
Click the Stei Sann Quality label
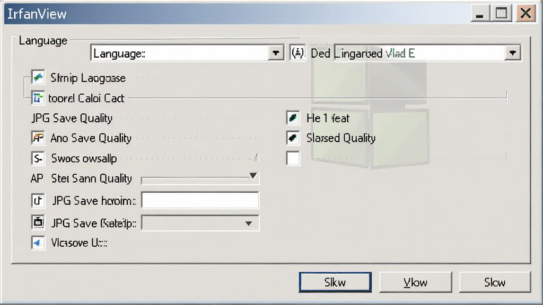91,178
